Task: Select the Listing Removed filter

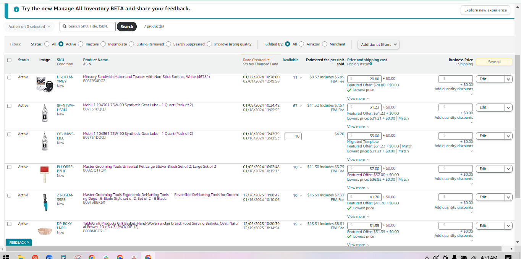Action: 131,44
